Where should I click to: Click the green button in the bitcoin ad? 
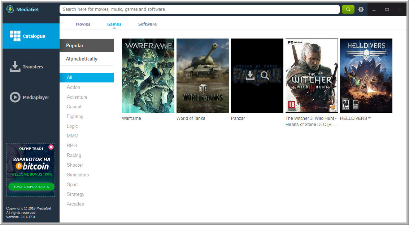click(x=31, y=187)
